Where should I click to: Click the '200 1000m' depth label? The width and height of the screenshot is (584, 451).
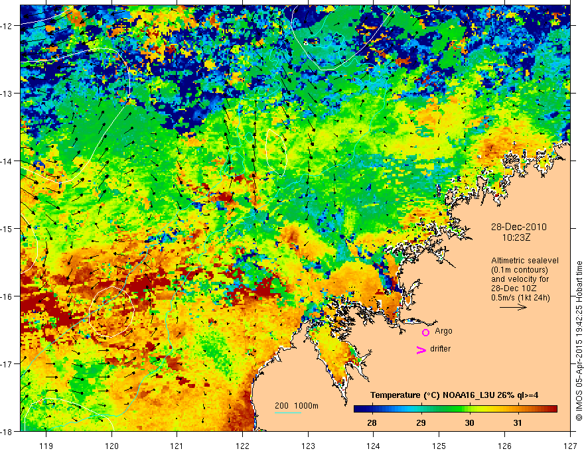[x=297, y=406]
